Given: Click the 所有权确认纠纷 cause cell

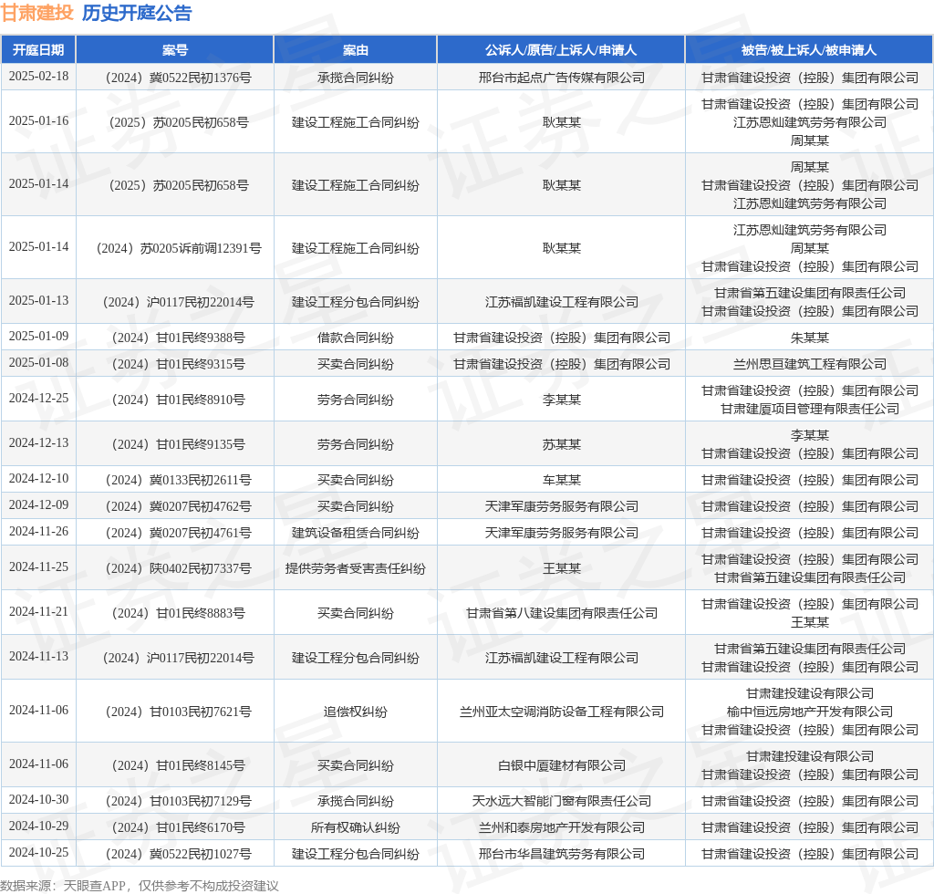Looking at the screenshot, I should [x=356, y=828].
